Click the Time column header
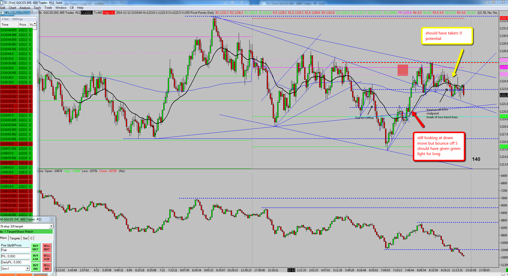The image size is (508, 276). [9, 24]
